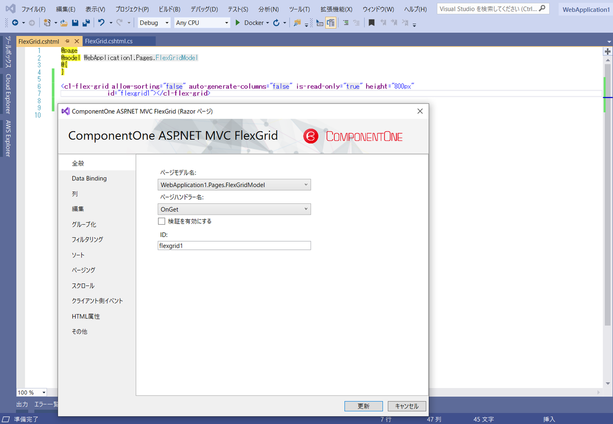This screenshot has height=424, width=613.
Task: Click the highlighted toolbar toggle icon next to indent
Action: (331, 23)
